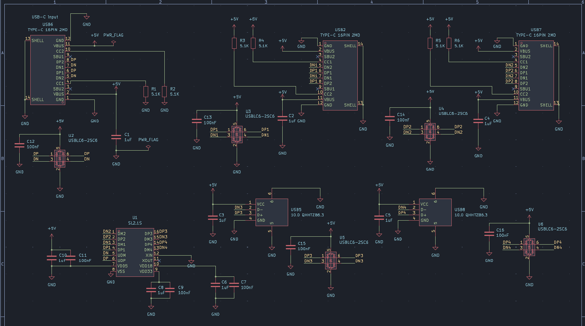Click the VSS pin name on U1
The height and width of the screenshot is (326, 585).
click(x=121, y=271)
